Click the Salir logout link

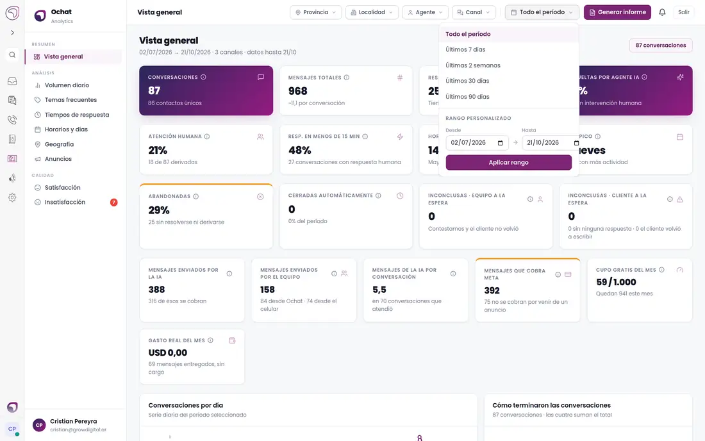pyautogui.click(x=683, y=13)
